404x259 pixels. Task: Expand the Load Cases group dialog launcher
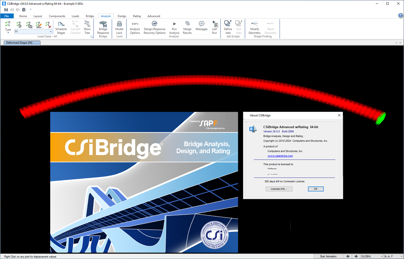92,37
